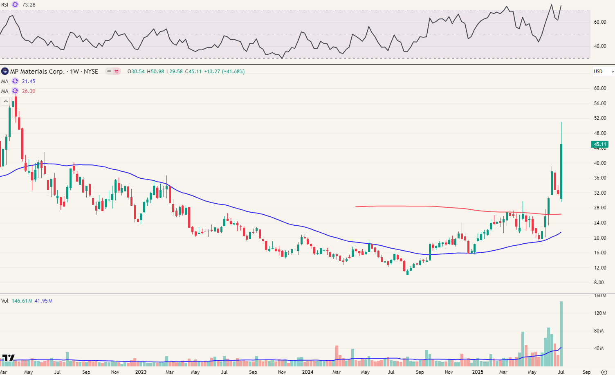Collapse the indicator legend with the chevron arrow

click(6, 101)
